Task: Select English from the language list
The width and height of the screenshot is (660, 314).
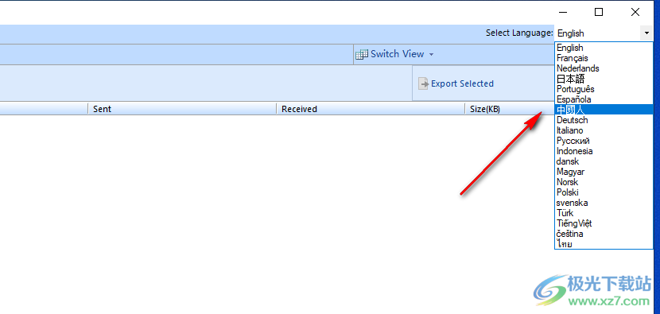Action: (x=604, y=48)
